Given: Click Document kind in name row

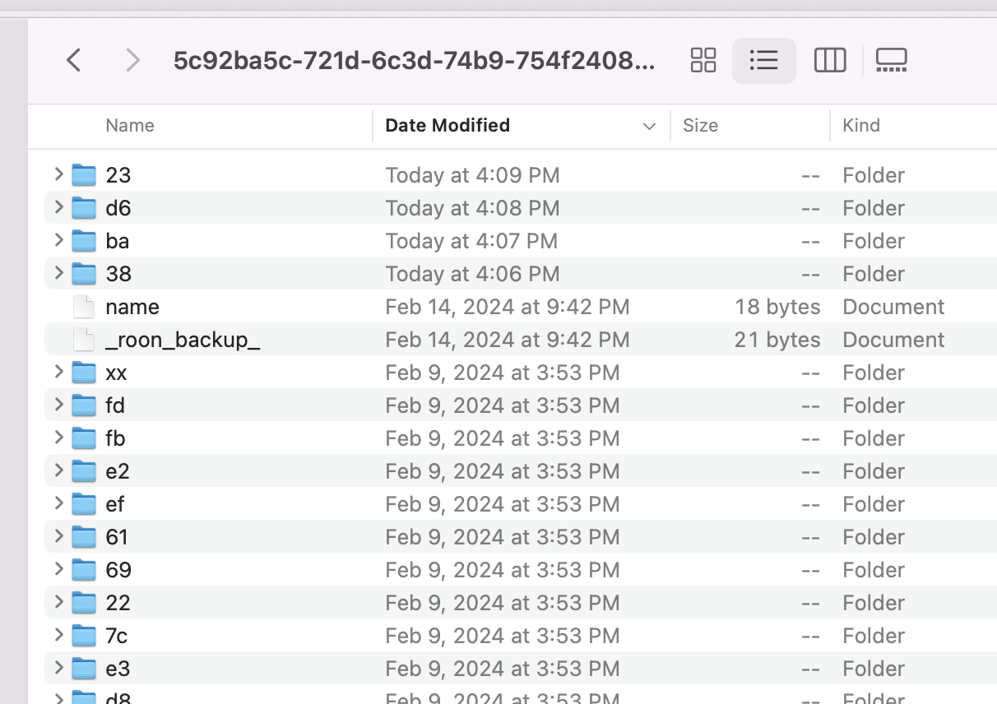Looking at the screenshot, I should coord(893,307).
